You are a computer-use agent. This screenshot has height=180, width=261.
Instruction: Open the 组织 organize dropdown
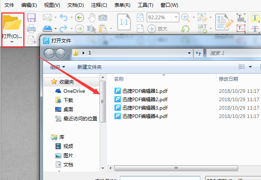pyautogui.click(x=57, y=67)
